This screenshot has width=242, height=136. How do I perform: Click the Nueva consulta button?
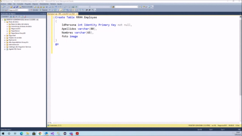tap(26, 7)
